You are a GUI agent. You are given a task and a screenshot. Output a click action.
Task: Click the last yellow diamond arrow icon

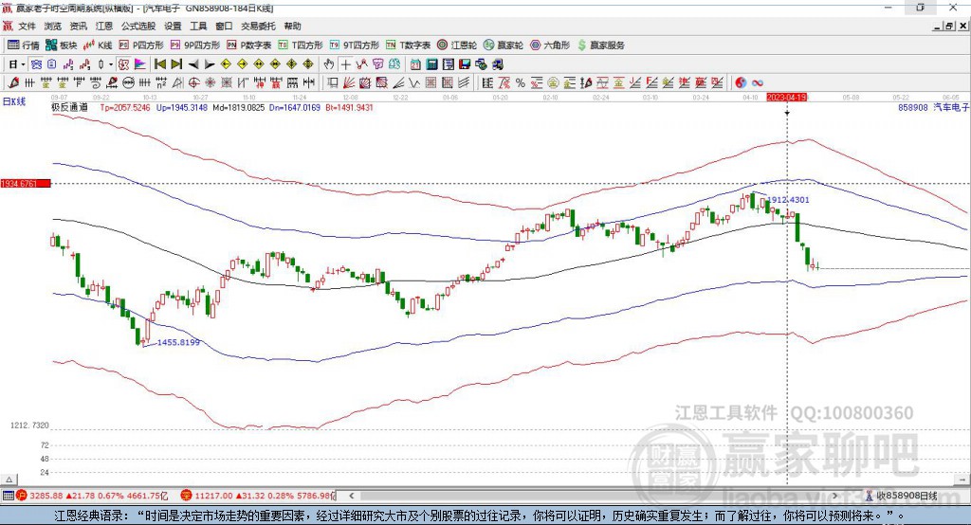(308, 64)
